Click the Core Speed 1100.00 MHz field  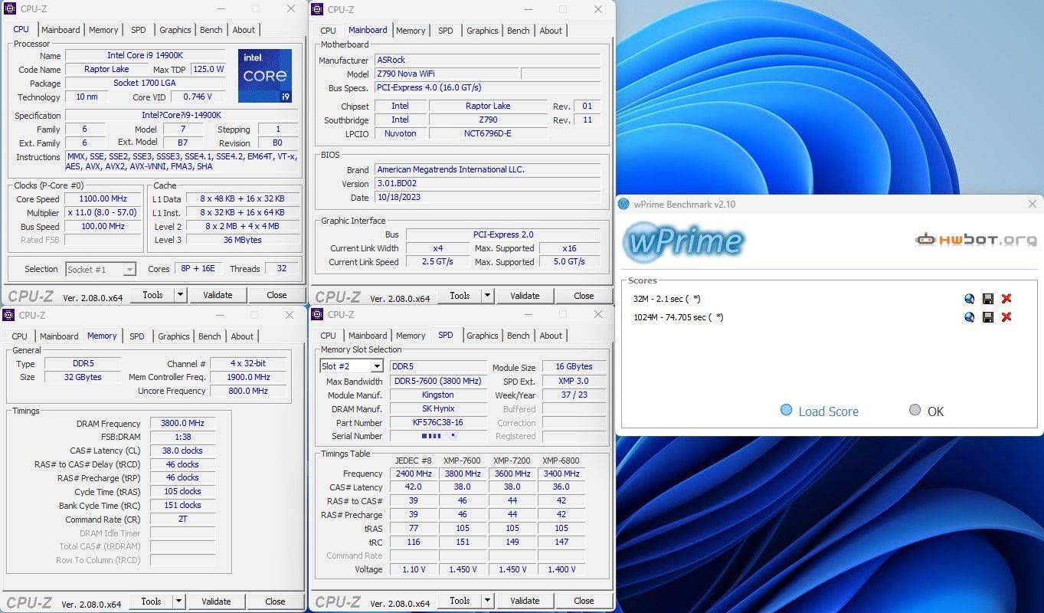103,199
